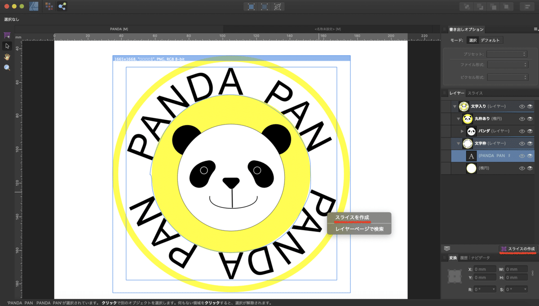Select デフォルト mode button
The height and width of the screenshot is (306, 539).
[490, 40]
